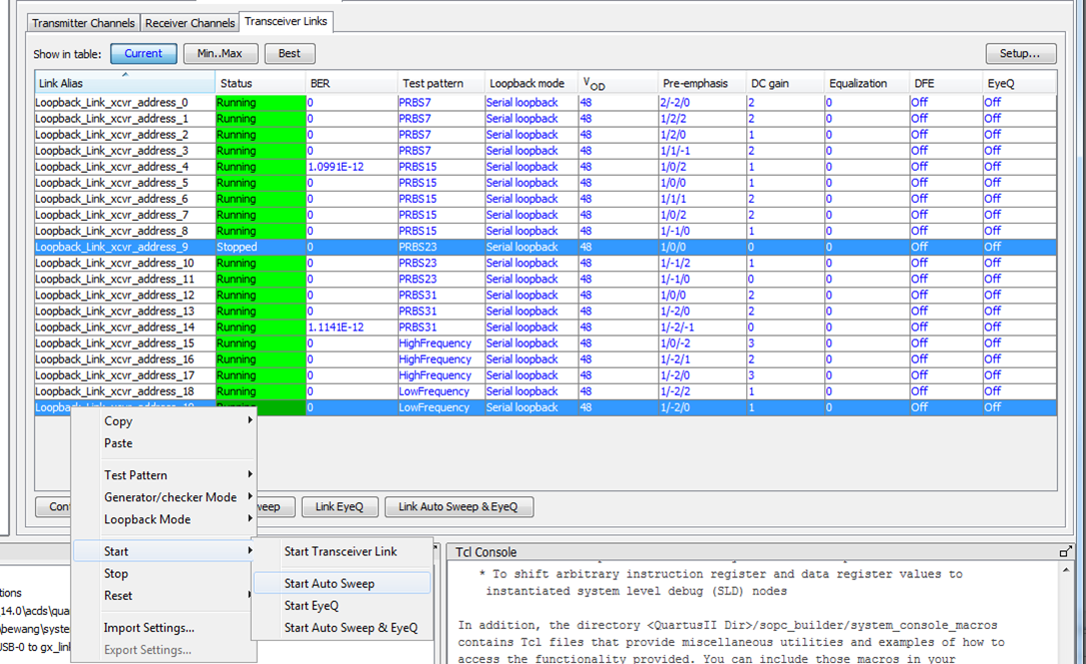Switch to Transmitter Channels tab
Image resolution: width=1086 pixels, height=664 pixels.
84,23
